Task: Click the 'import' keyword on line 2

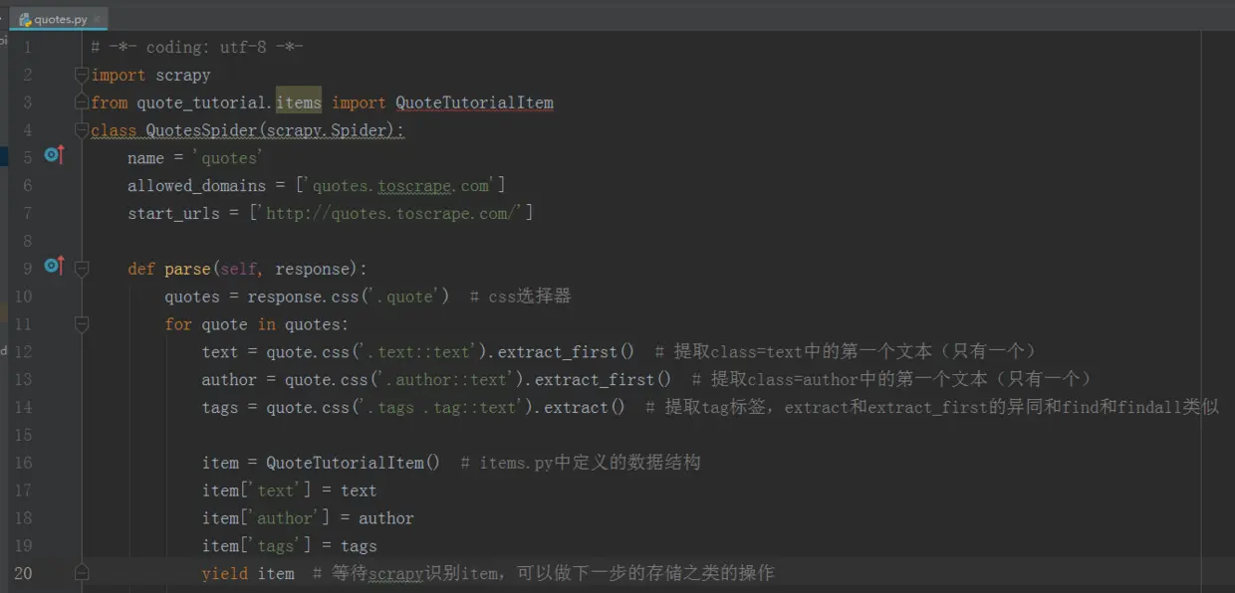Action: [x=119, y=75]
